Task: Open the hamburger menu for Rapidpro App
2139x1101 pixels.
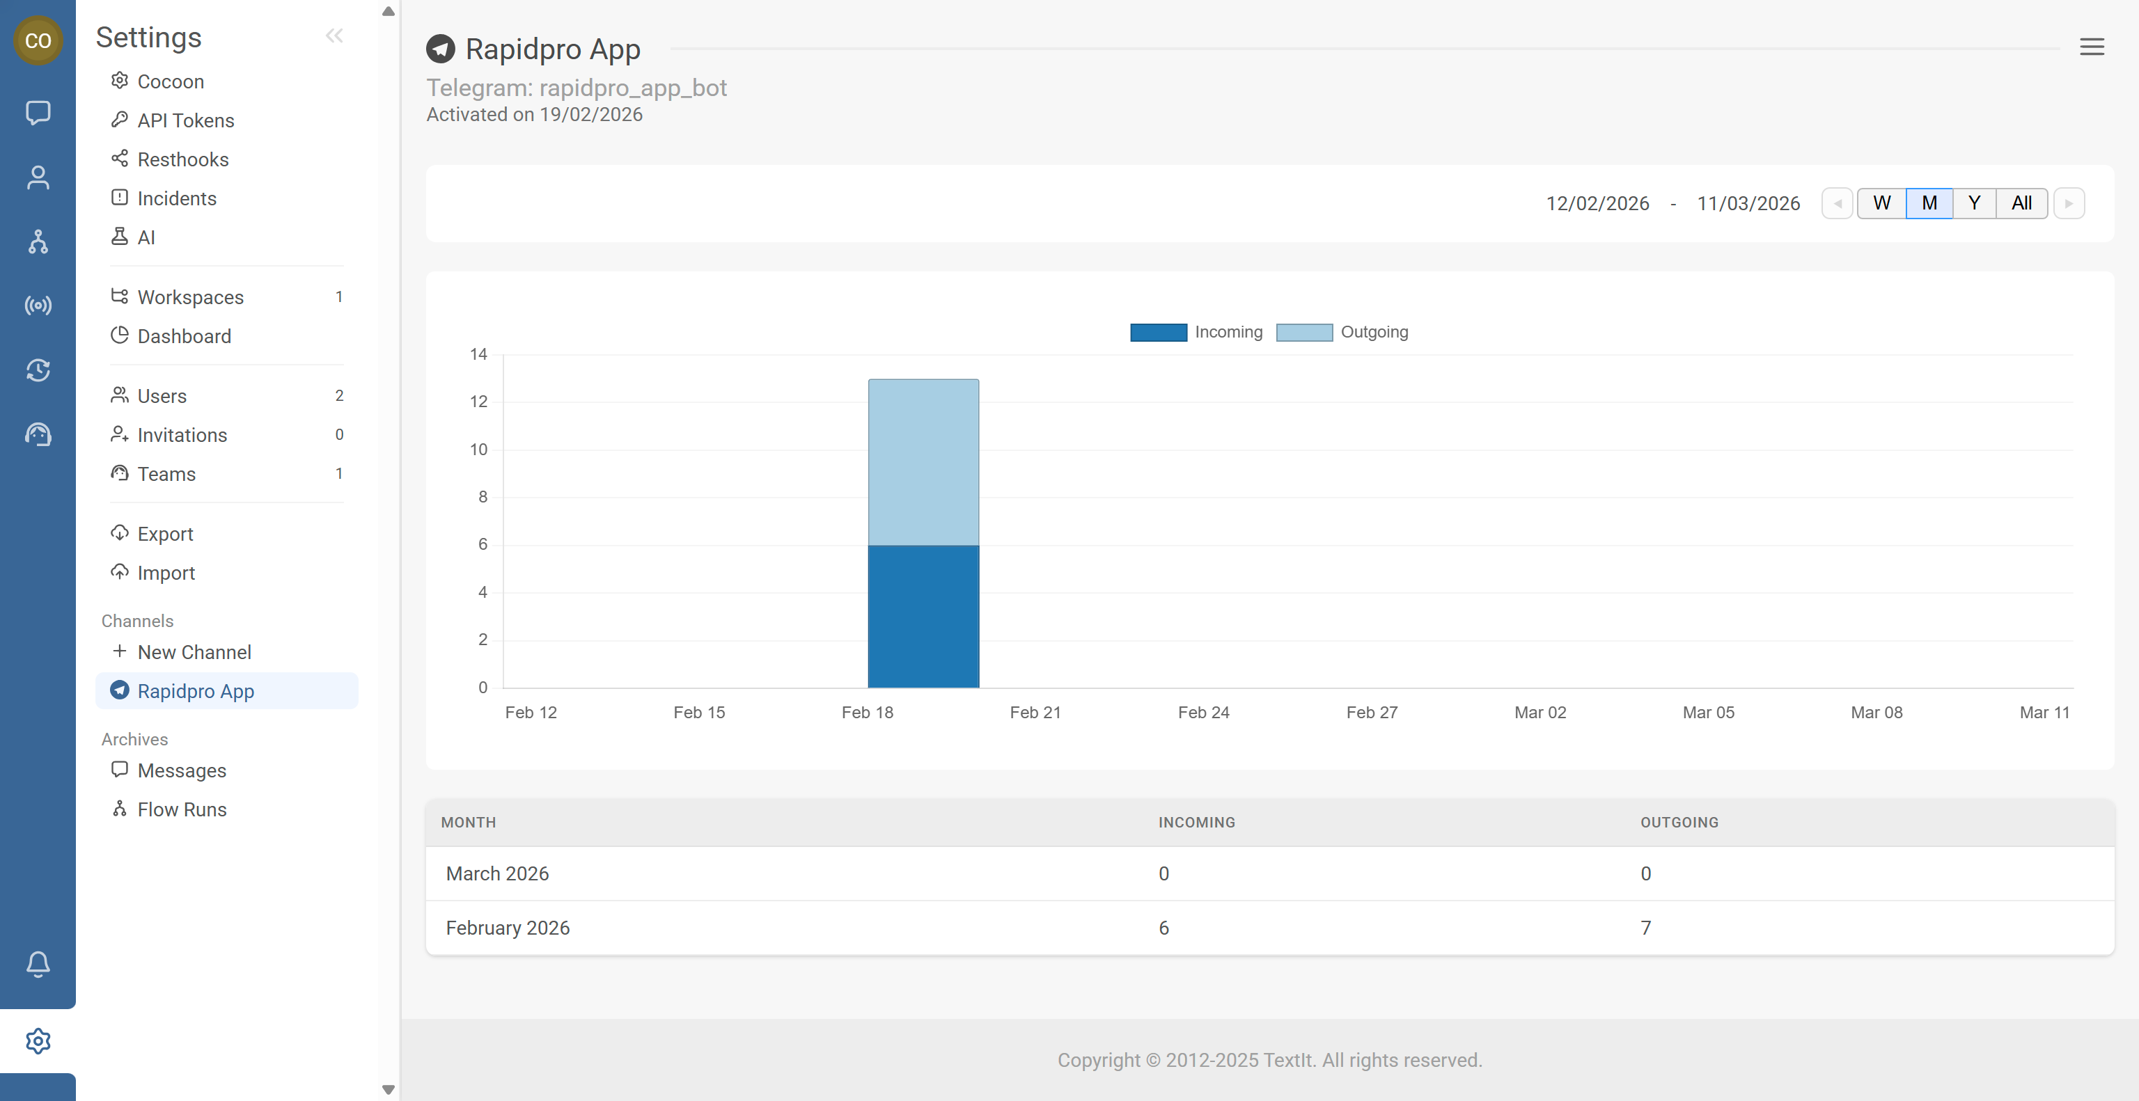Action: pyautogui.click(x=2091, y=47)
